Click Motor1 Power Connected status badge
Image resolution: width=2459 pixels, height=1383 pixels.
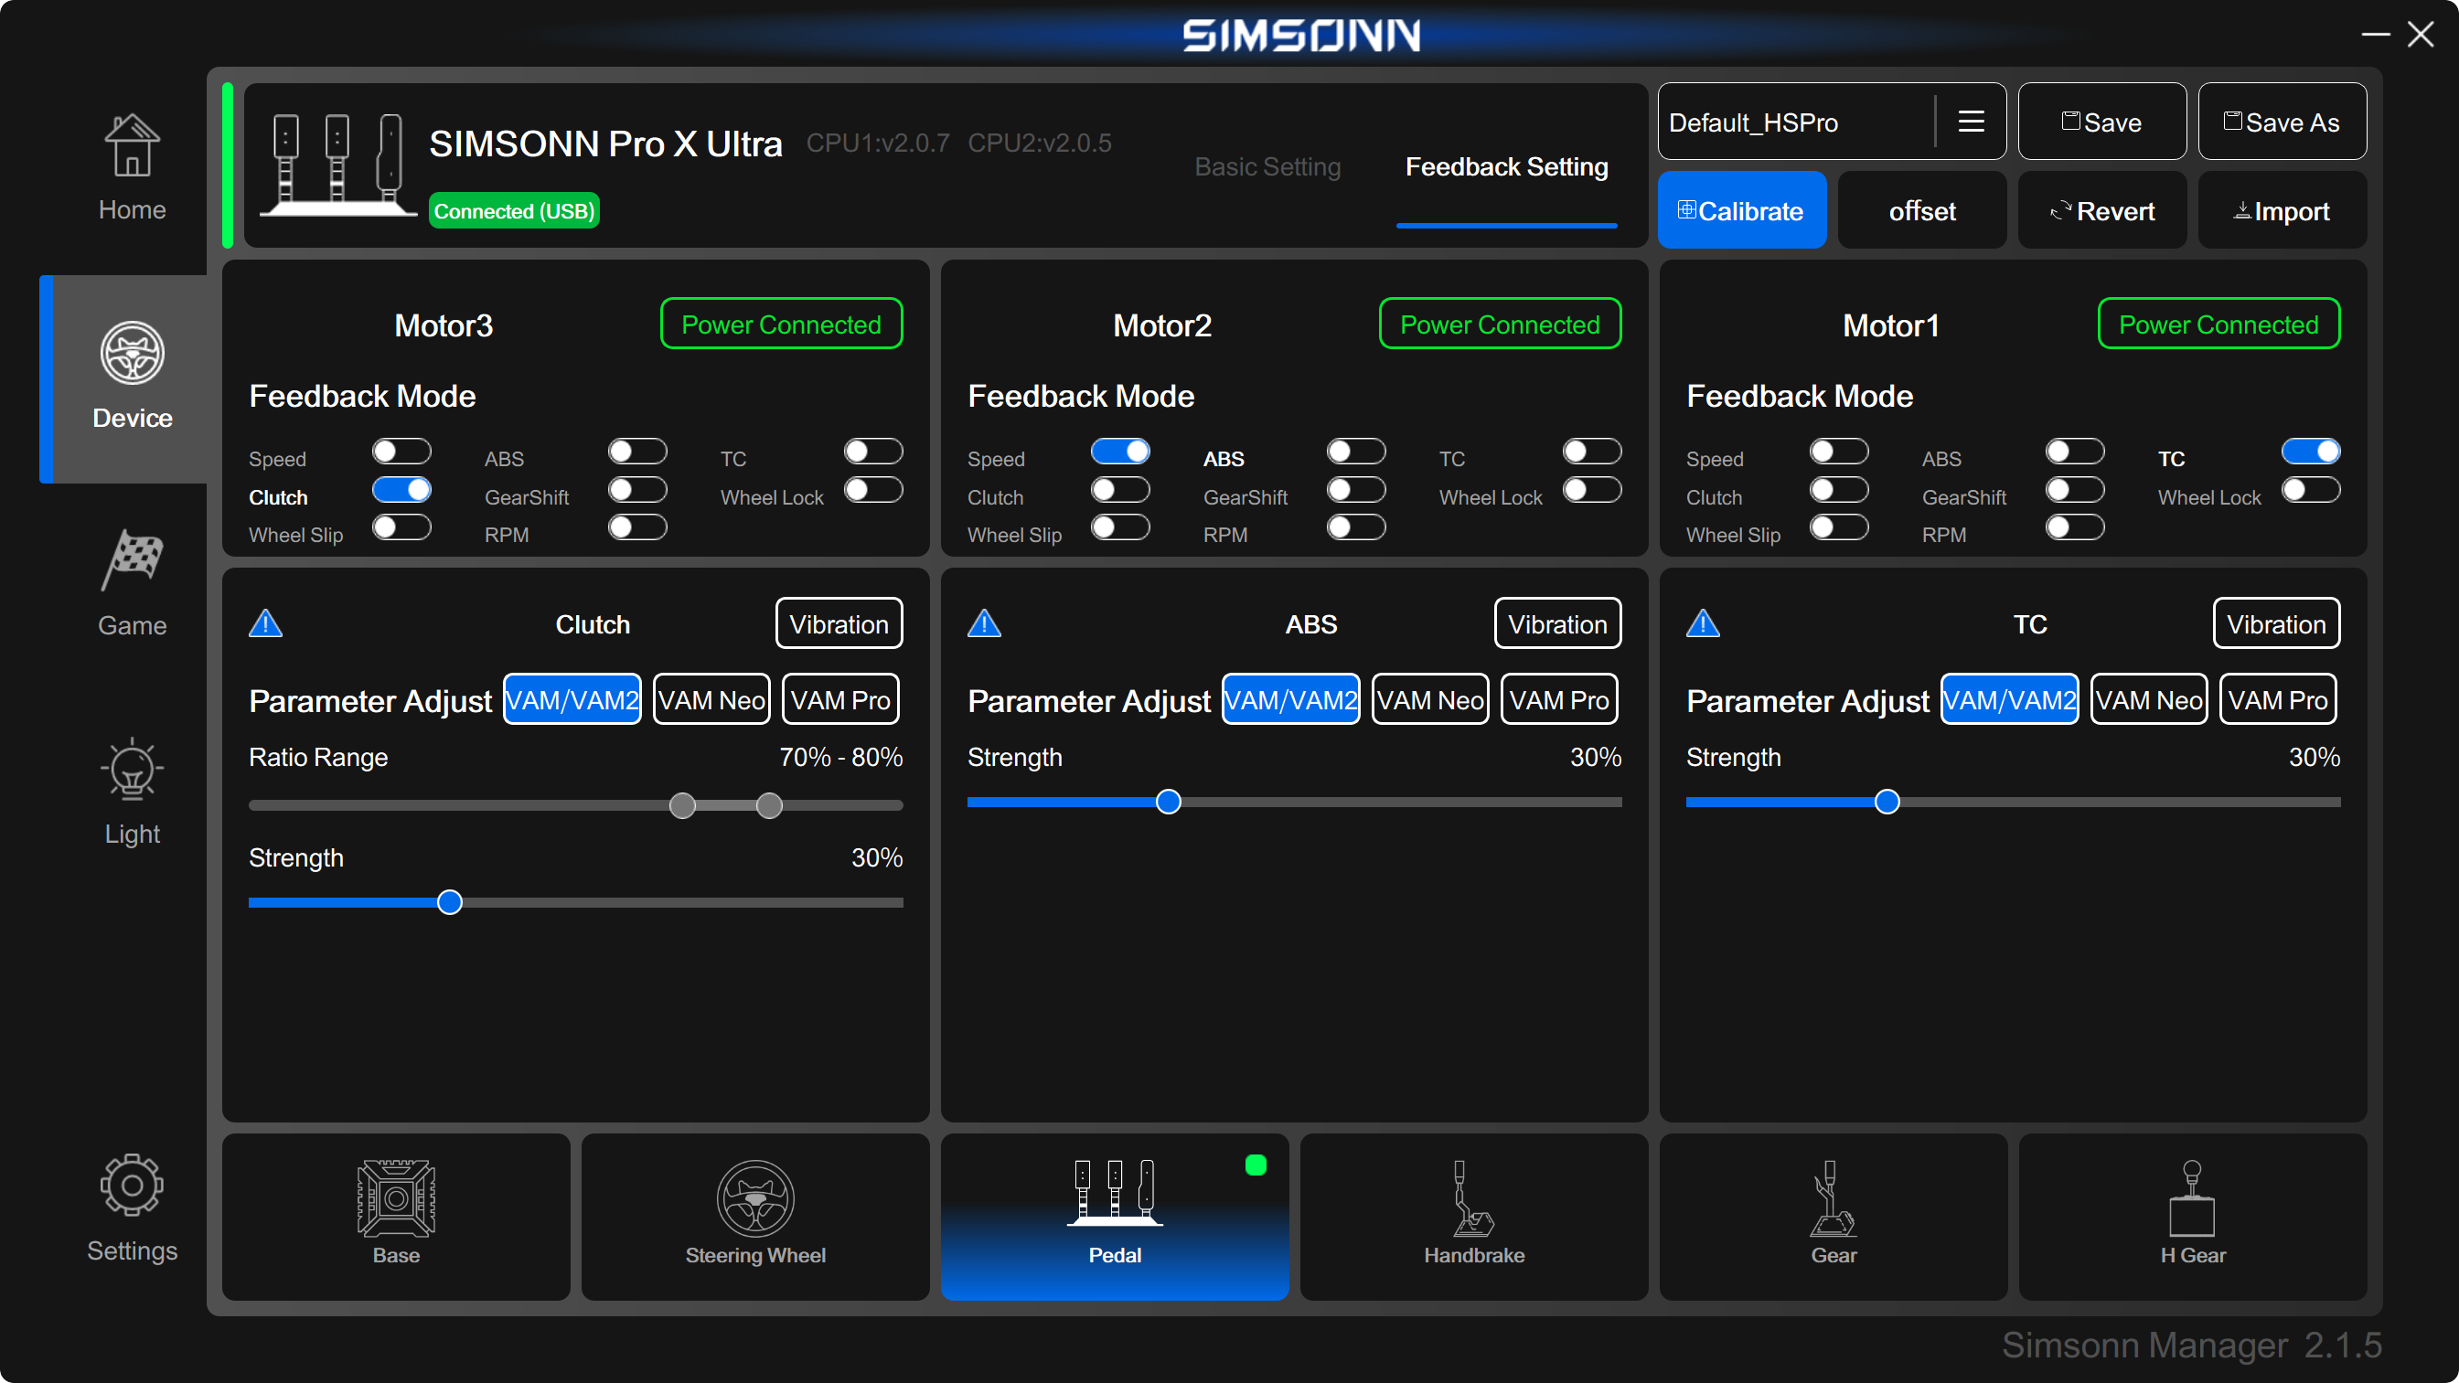[x=2218, y=324]
